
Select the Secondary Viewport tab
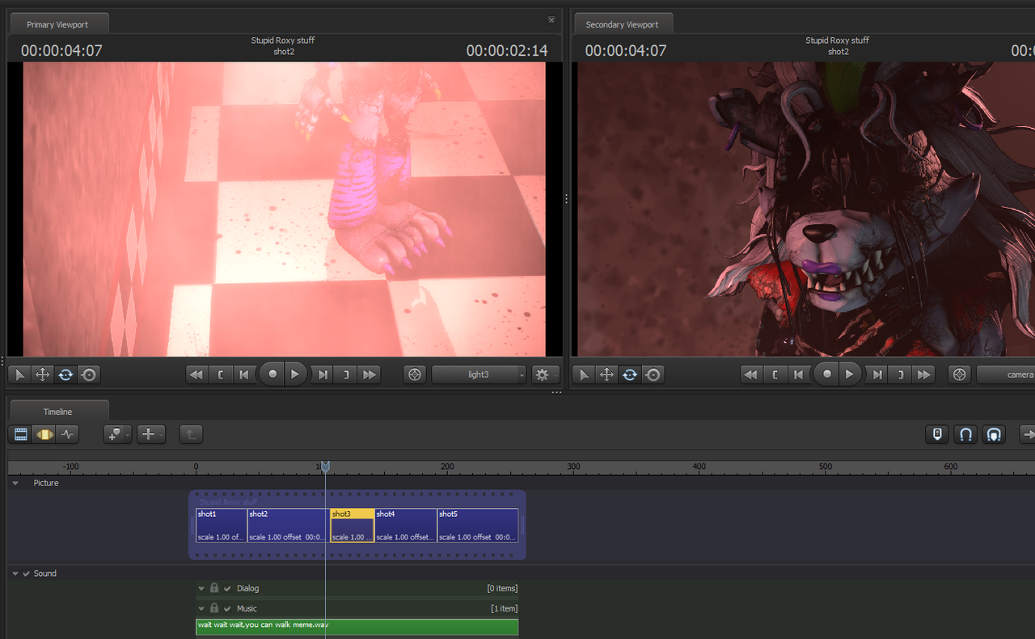[622, 24]
